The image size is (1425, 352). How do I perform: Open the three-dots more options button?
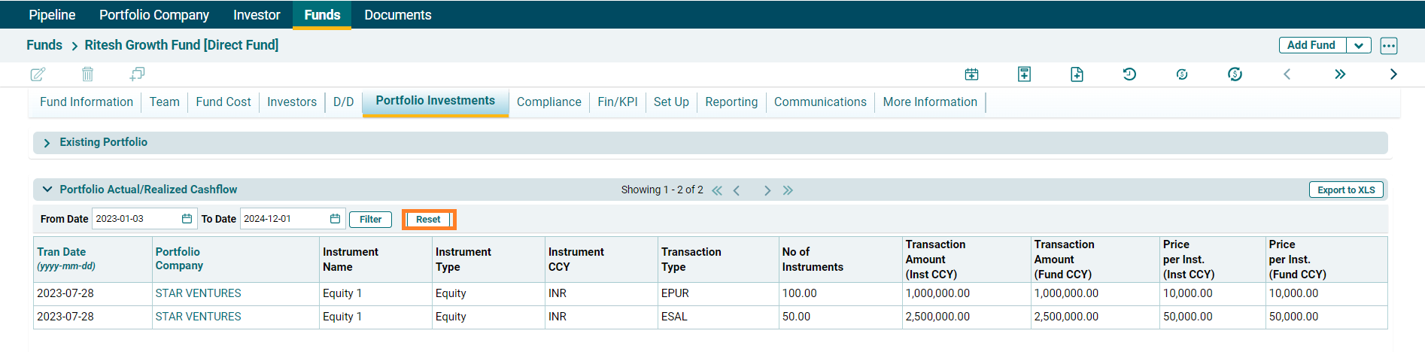click(x=1389, y=45)
